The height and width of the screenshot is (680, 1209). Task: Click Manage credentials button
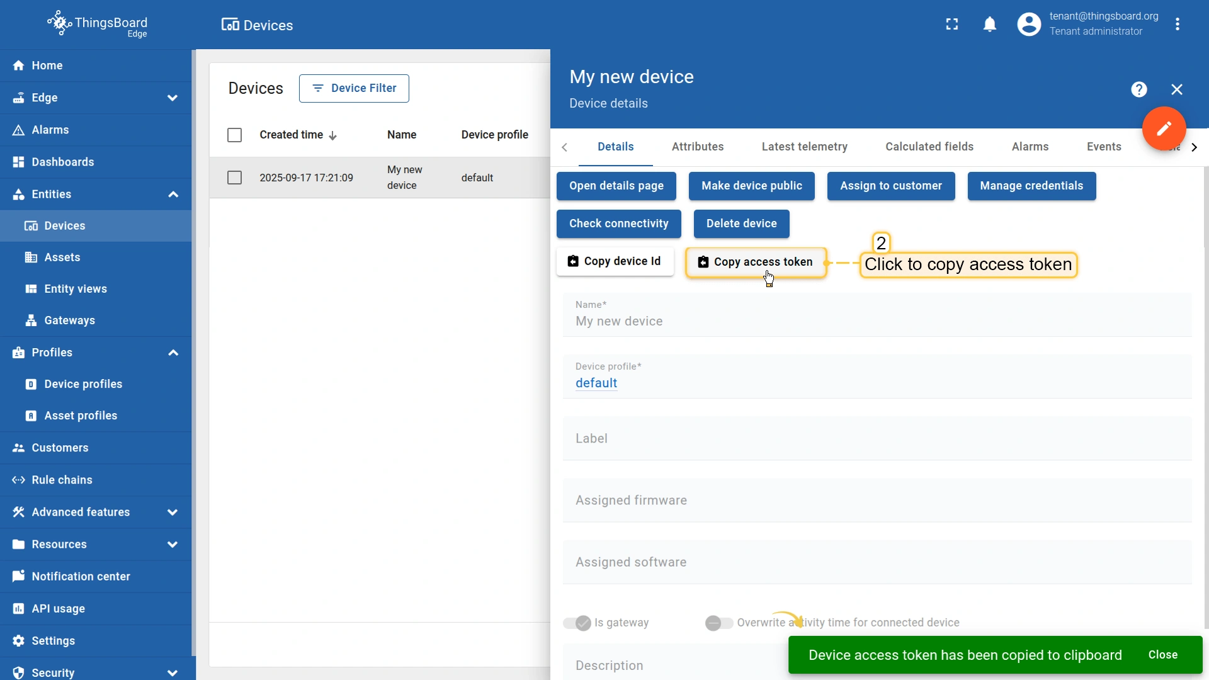1031,186
